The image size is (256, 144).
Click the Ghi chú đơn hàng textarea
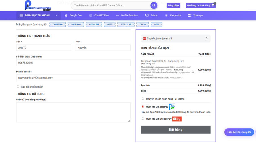(x=73, y=113)
